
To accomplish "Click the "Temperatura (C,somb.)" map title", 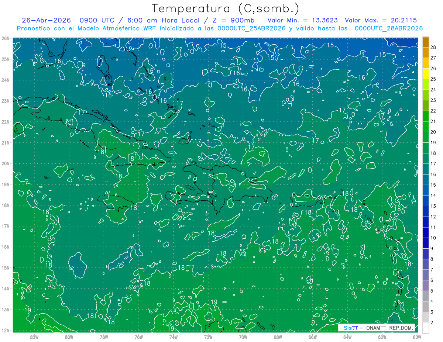I will click(226, 8).
